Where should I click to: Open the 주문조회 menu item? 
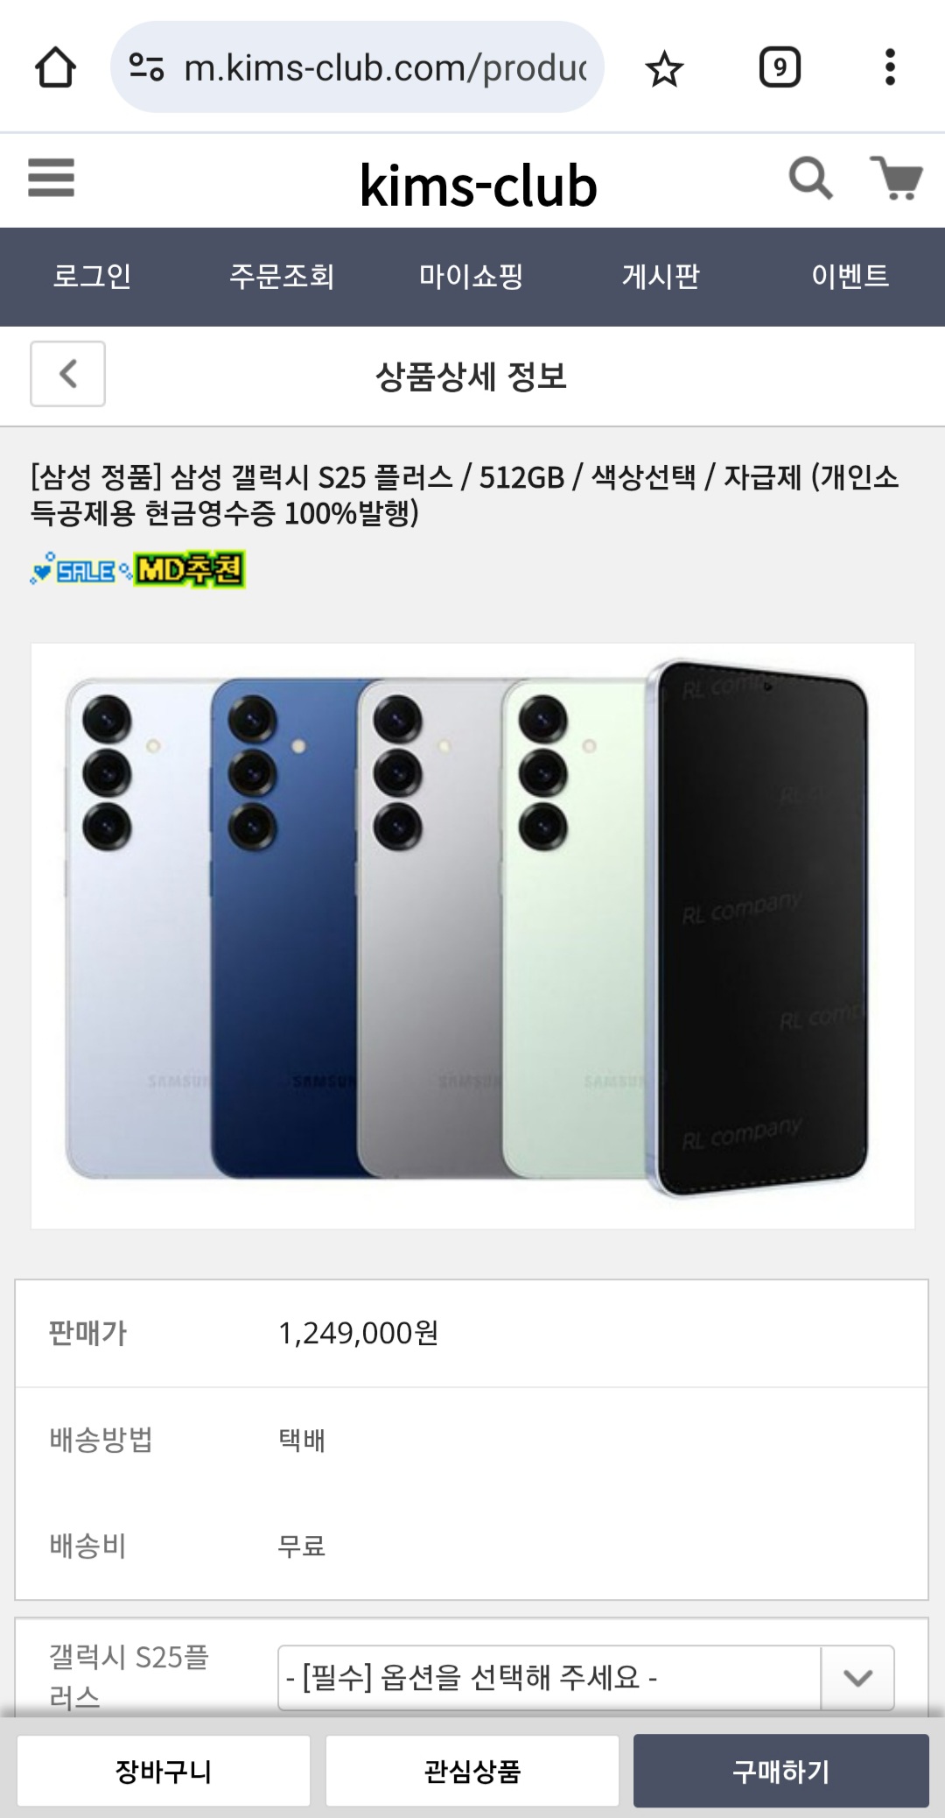pyautogui.click(x=282, y=277)
